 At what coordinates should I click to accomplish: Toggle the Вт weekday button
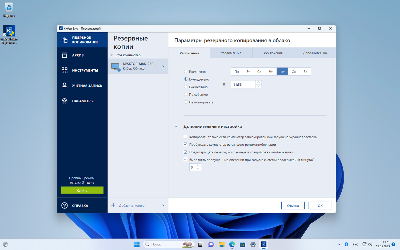(x=248, y=72)
